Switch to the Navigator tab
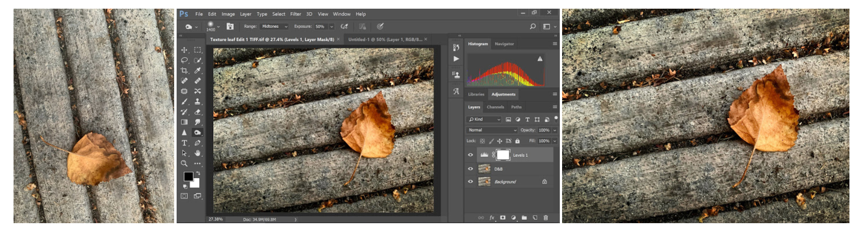 (x=504, y=44)
